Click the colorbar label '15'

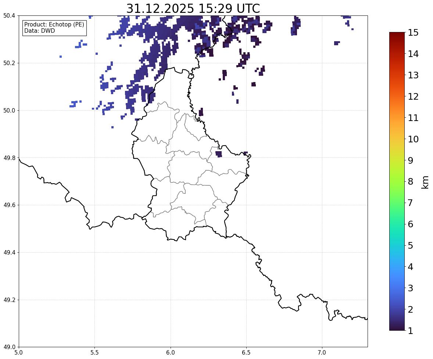tap(413, 33)
